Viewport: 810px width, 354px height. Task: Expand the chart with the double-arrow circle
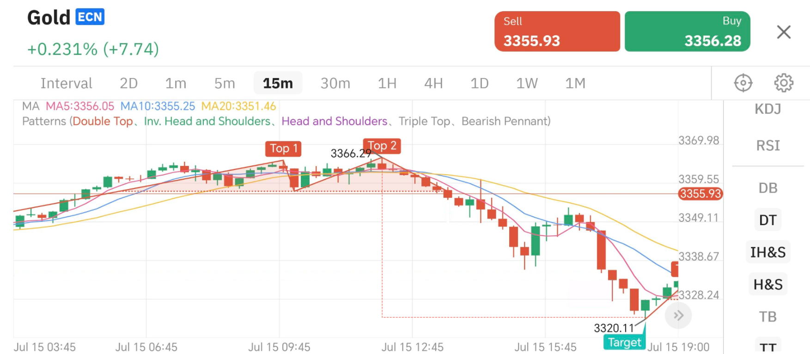tap(678, 315)
